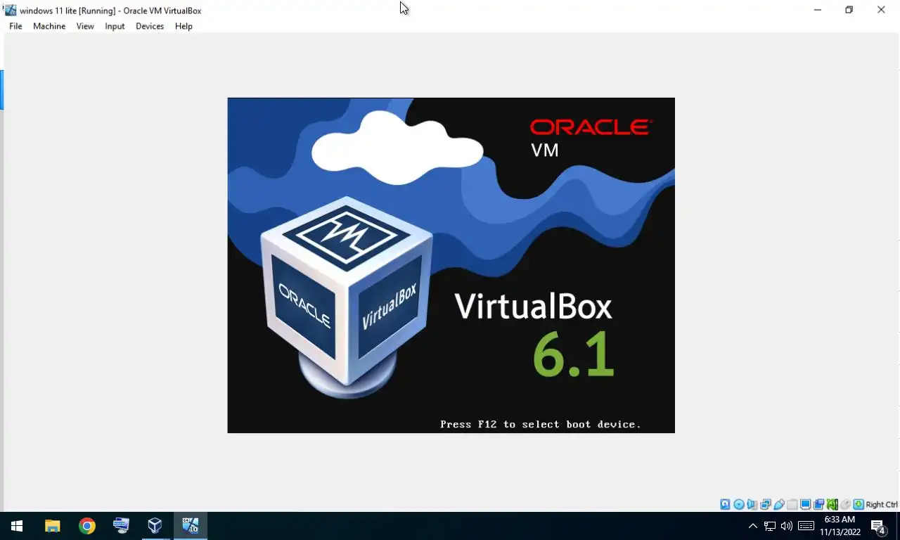Restore down the VirtualBox window
Screen dimensions: 900x540
pos(849,10)
